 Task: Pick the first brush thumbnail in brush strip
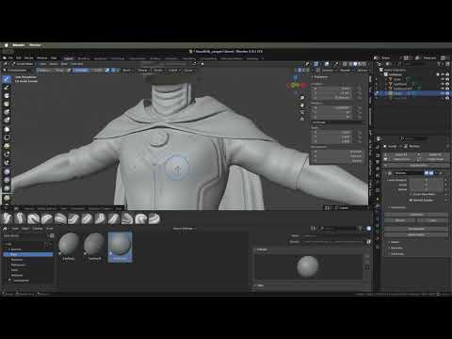click(x=7, y=218)
